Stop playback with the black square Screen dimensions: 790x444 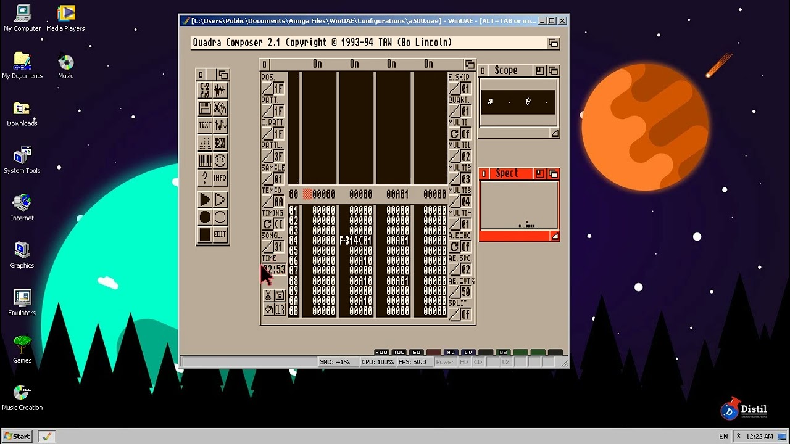coord(205,234)
